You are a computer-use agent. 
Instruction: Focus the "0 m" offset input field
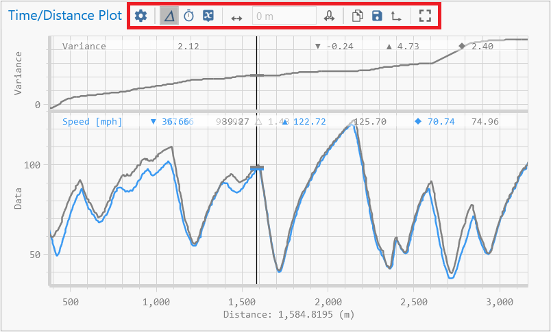coord(284,16)
